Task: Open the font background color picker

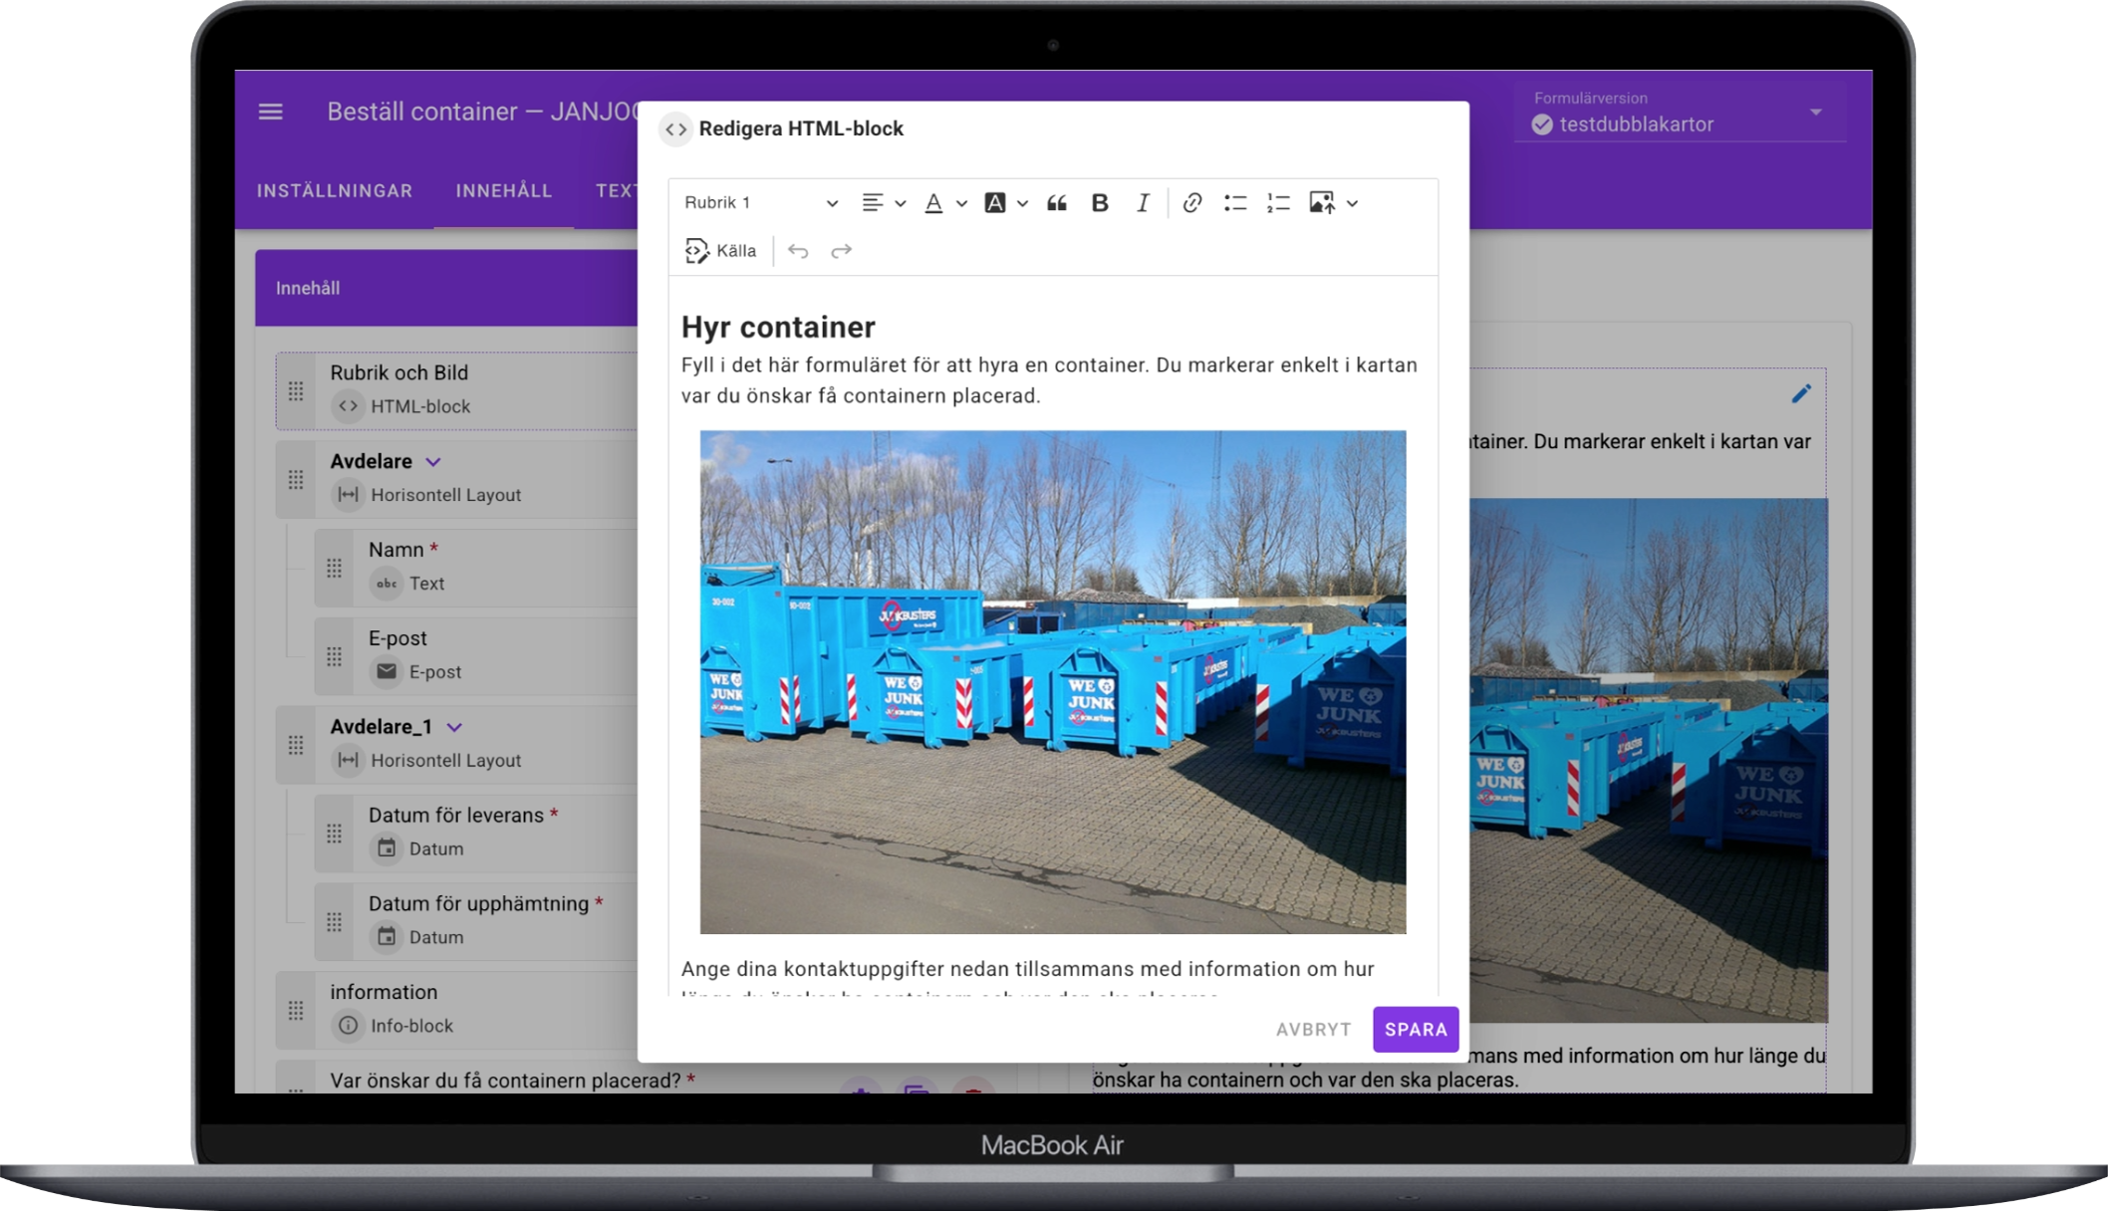Action: point(1005,203)
